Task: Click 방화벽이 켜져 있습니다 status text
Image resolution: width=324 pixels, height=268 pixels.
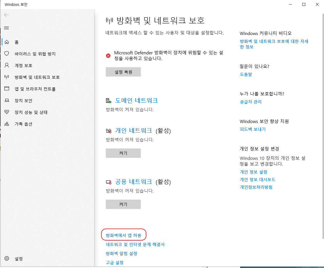Action: tap(129, 110)
